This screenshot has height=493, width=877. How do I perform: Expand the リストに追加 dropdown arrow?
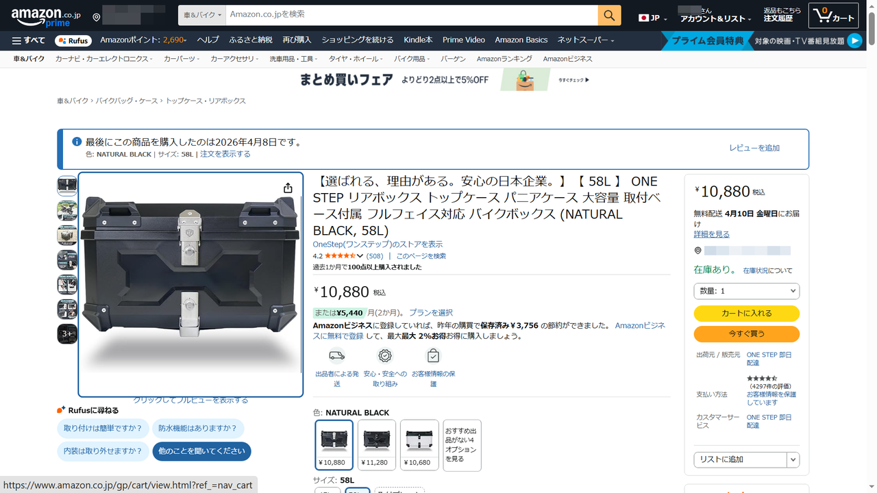point(793,459)
